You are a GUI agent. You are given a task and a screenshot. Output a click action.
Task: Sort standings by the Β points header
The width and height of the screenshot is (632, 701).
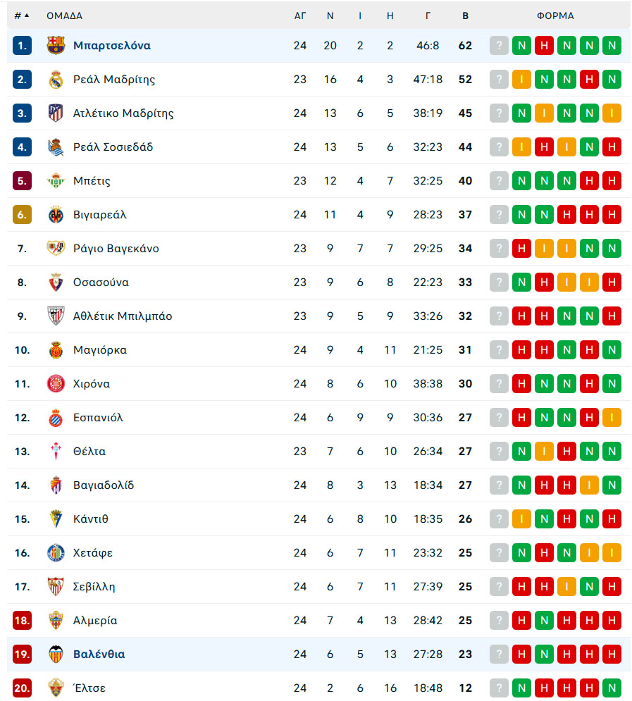click(x=465, y=15)
